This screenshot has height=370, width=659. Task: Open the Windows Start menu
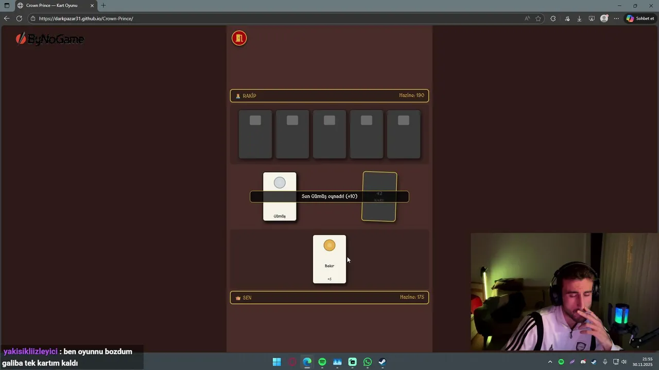(277, 362)
